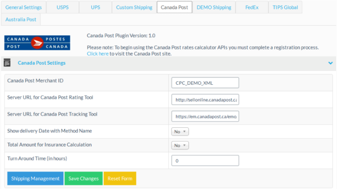The height and width of the screenshot is (189, 340).
Task: Select the UPS tab
Action: tap(95, 7)
